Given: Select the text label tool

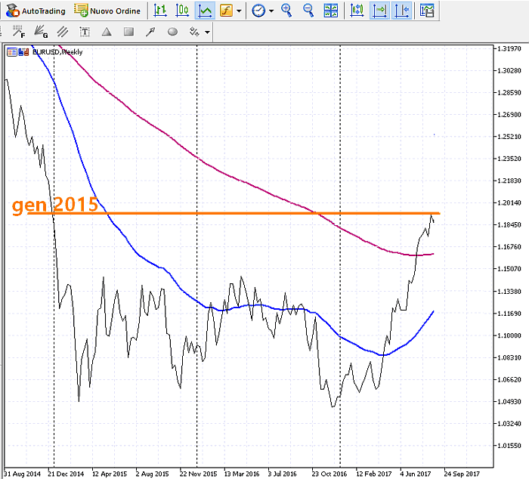Looking at the screenshot, I should pos(85,32).
